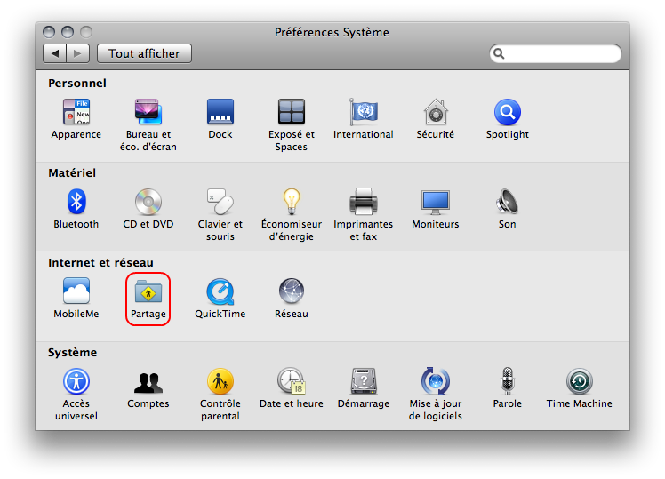The width and height of the screenshot is (665, 479).
Task: Focus the preferences search field
Action: tap(555, 53)
